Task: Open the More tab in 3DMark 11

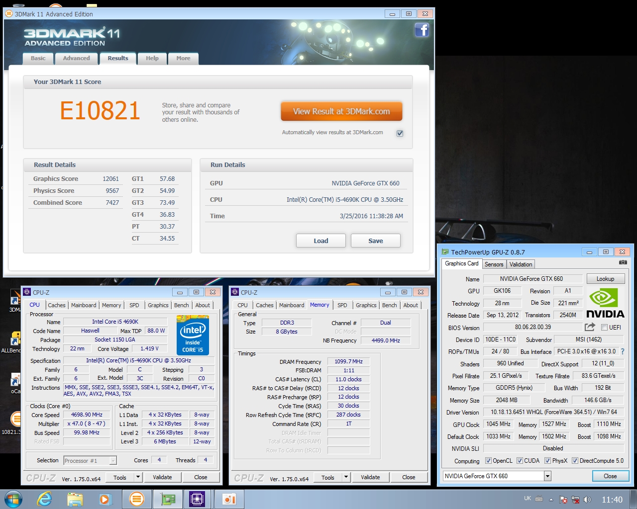Action: tap(183, 59)
